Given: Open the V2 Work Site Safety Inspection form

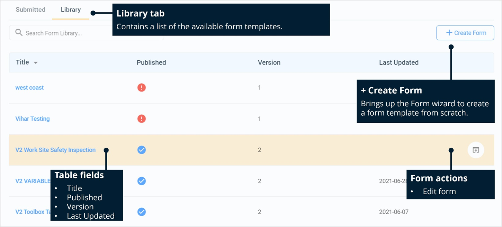Looking at the screenshot, I should (x=55, y=150).
